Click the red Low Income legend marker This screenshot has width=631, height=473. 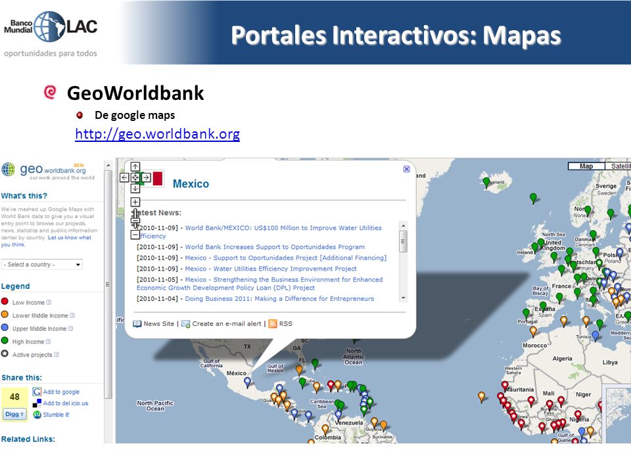(5, 302)
